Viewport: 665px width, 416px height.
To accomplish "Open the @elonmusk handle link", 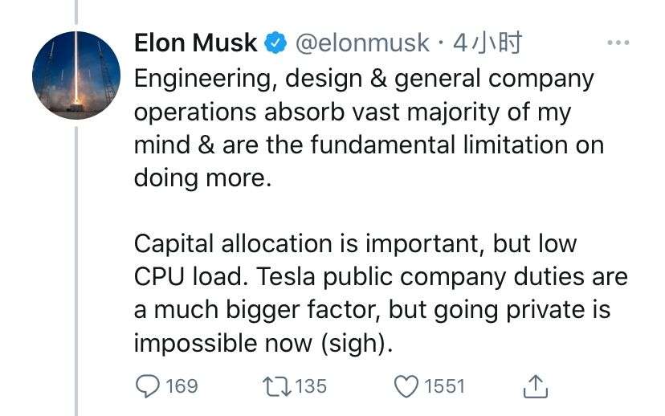I will [x=362, y=43].
